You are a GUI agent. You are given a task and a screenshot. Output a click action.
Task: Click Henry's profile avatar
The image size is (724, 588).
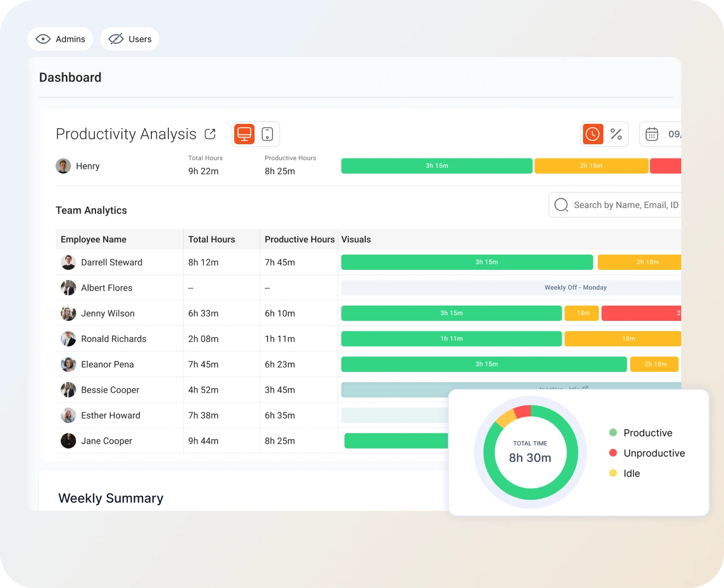coord(64,166)
